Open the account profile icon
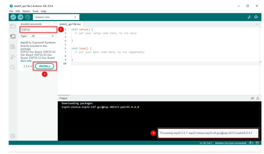This screenshot has width=264, height=154. click(13, 136)
